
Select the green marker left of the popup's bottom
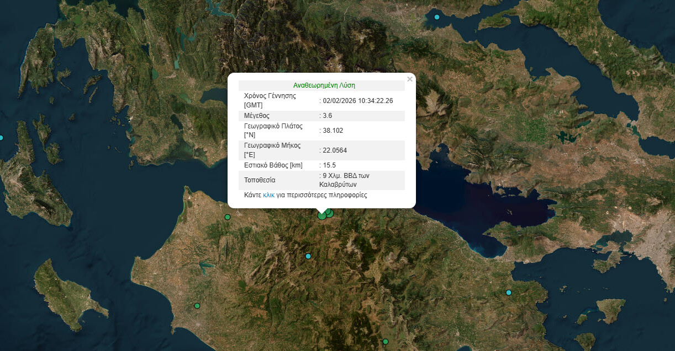click(x=227, y=217)
